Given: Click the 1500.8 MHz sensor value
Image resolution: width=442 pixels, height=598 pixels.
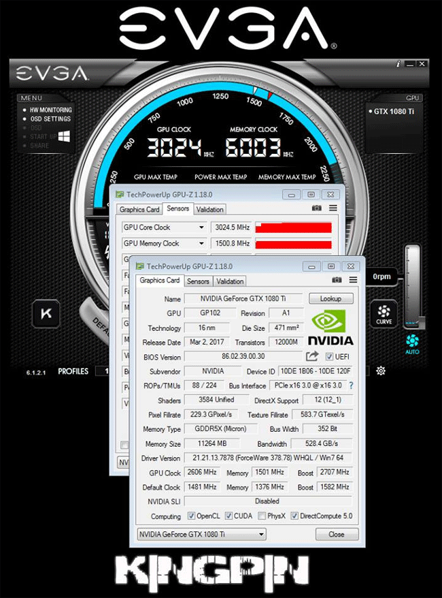Looking at the screenshot, I should point(232,243).
